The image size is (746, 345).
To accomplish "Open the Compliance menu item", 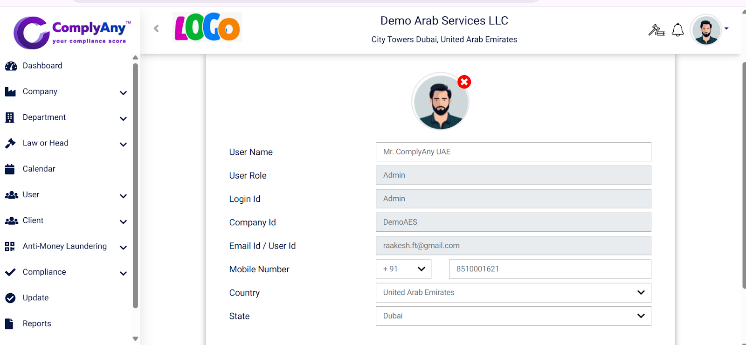I will click(44, 272).
